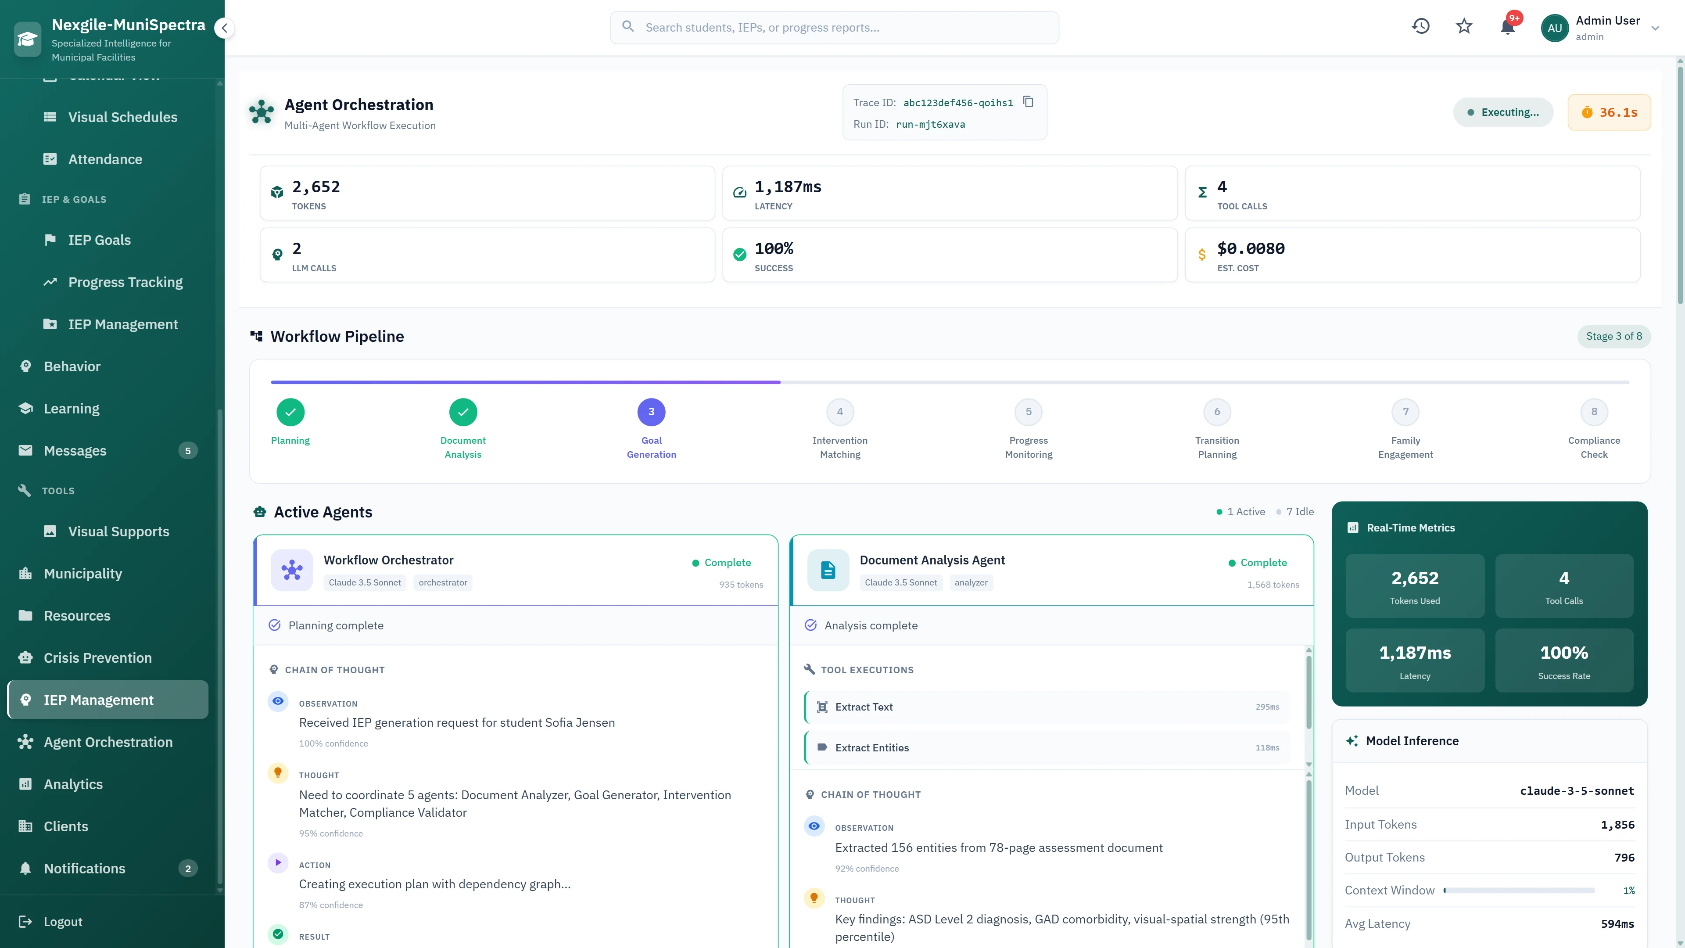Select stage 4 Intervention Matching
1685x948 pixels.
[x=840, y=412]
